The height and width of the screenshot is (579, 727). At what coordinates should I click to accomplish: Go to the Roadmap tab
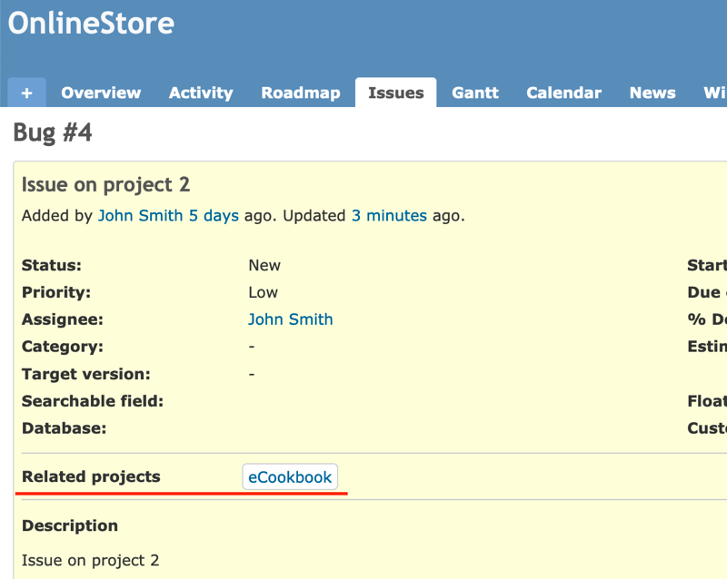(x=301, y=93)
